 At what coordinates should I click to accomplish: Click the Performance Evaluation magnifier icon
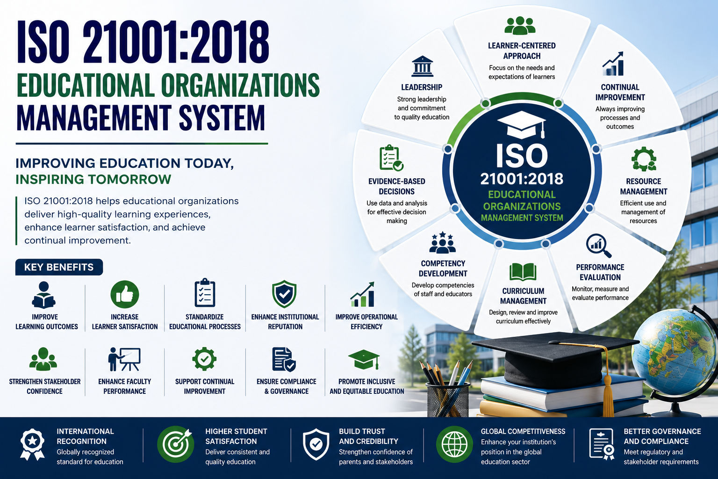point(599,246)
